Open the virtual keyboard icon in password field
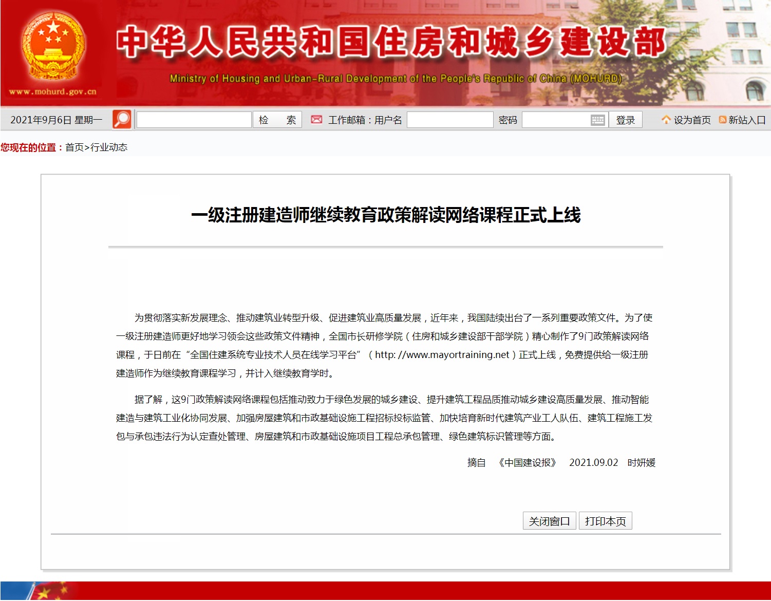This screenshot has width=771, height=601. pyautogui.click(x=597, y=120)
